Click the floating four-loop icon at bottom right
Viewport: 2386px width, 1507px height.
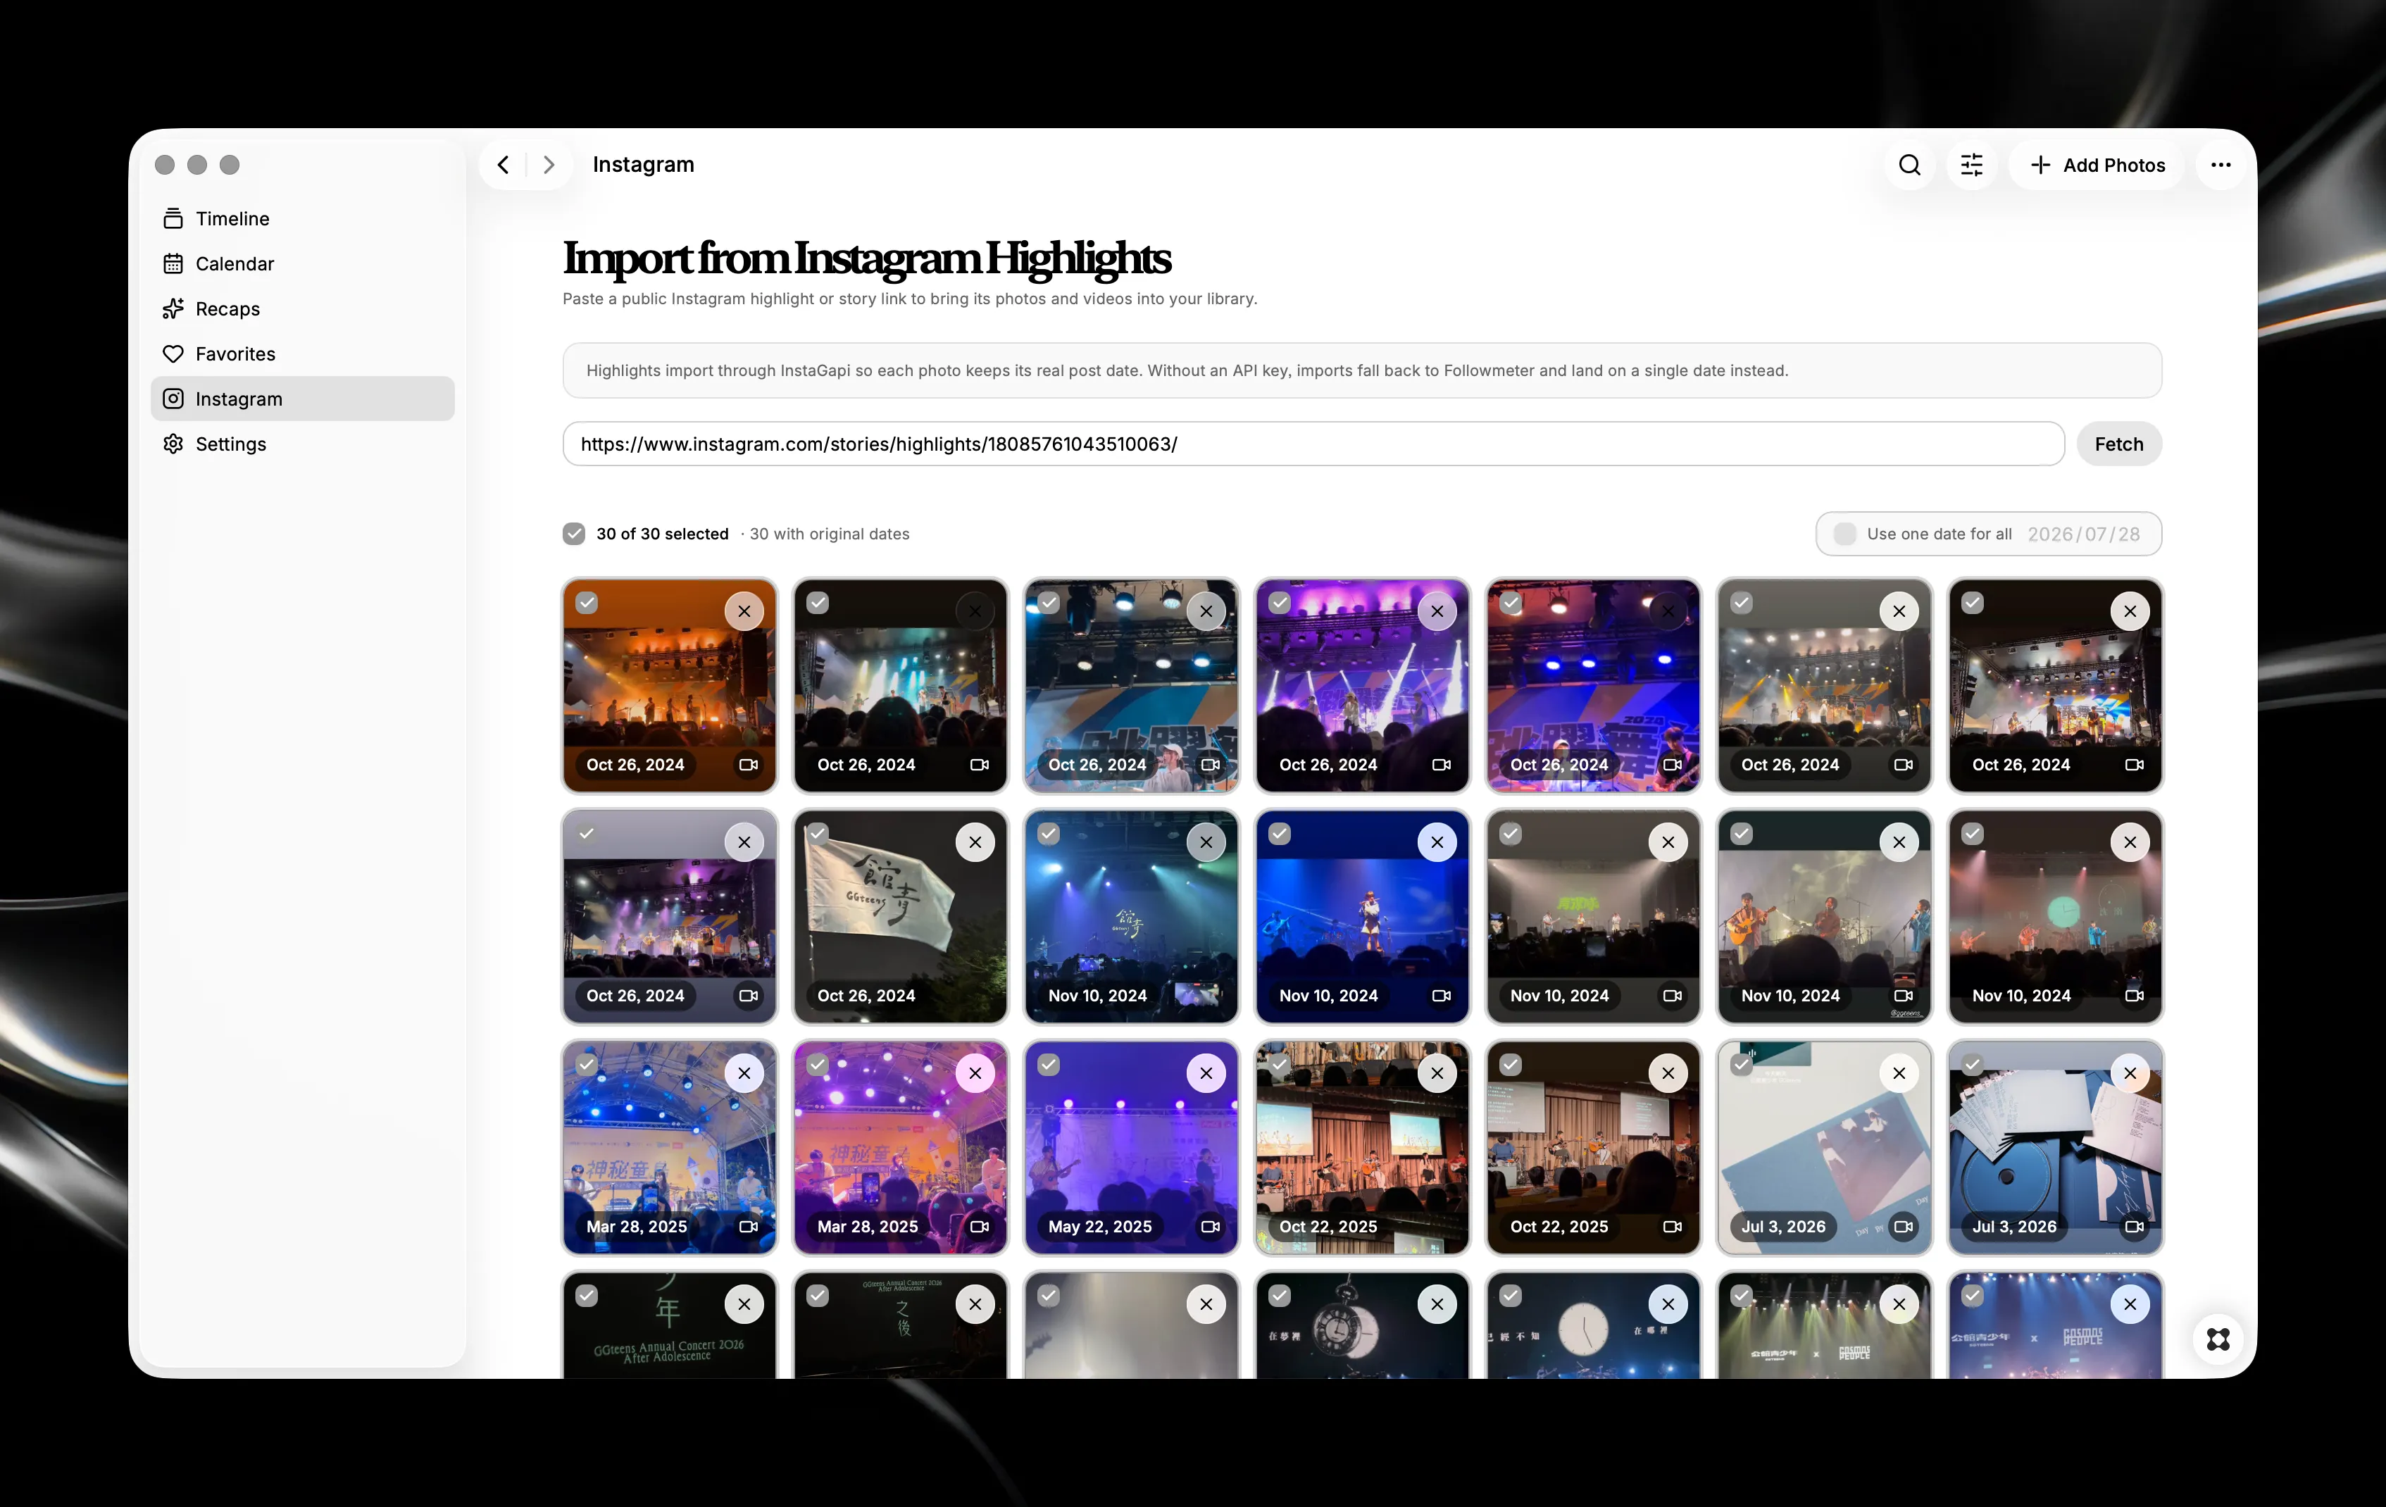coord(2218,1339)
